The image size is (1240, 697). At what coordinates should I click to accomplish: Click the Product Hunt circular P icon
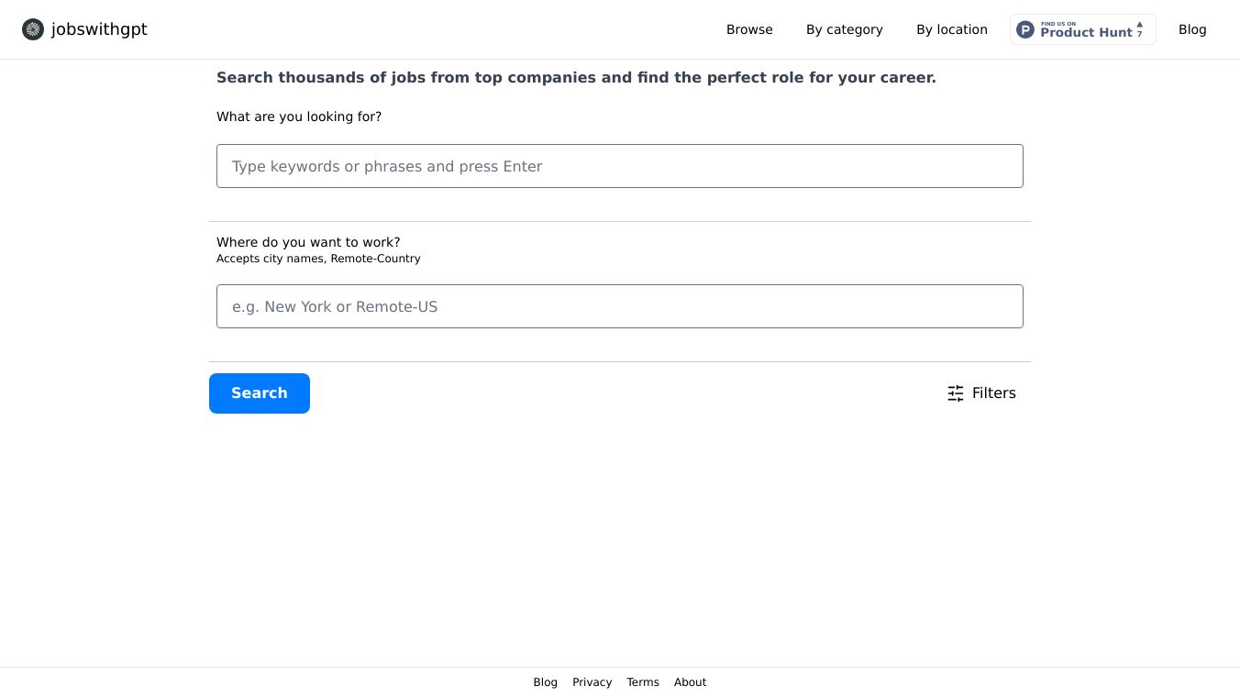(x=1025, y=29)
